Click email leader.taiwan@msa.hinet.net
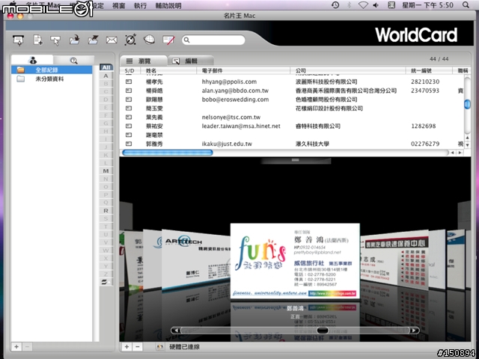This screenshot has width=479, height=359. click(241, 126)
